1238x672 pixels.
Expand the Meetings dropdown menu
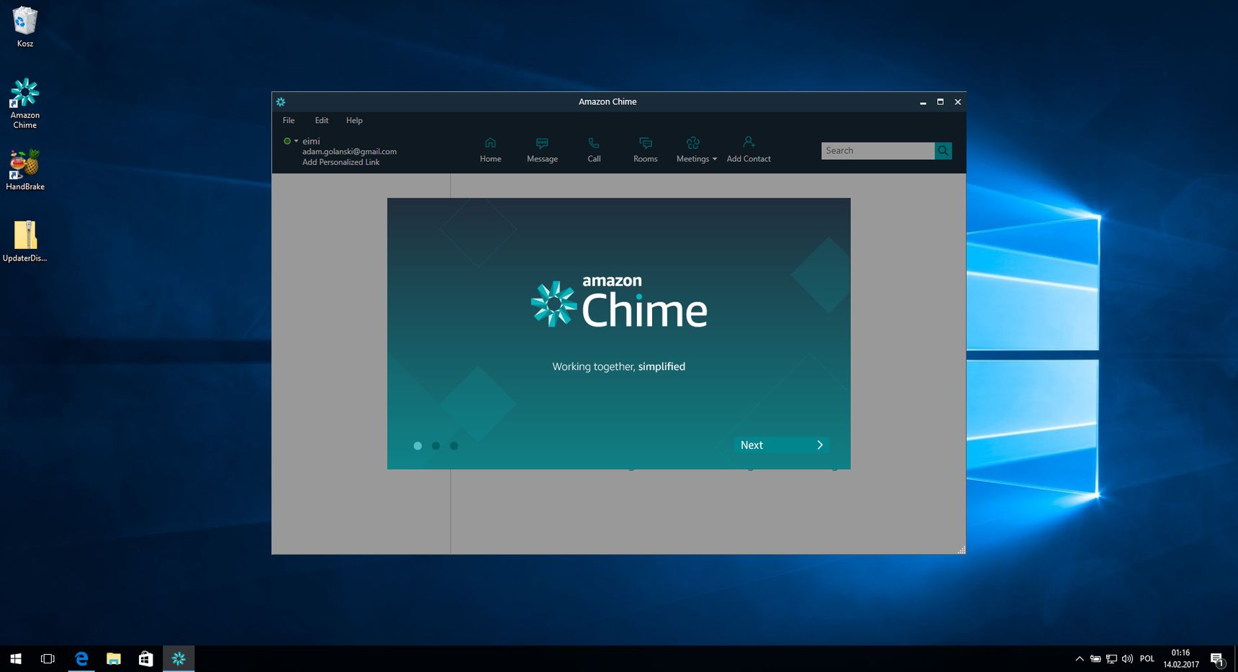pyautogui.click(x=696, y=150)
